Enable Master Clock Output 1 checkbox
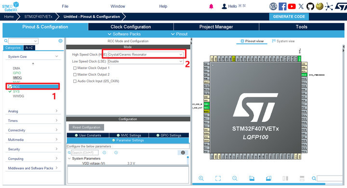347x188 pixels. 75,68
